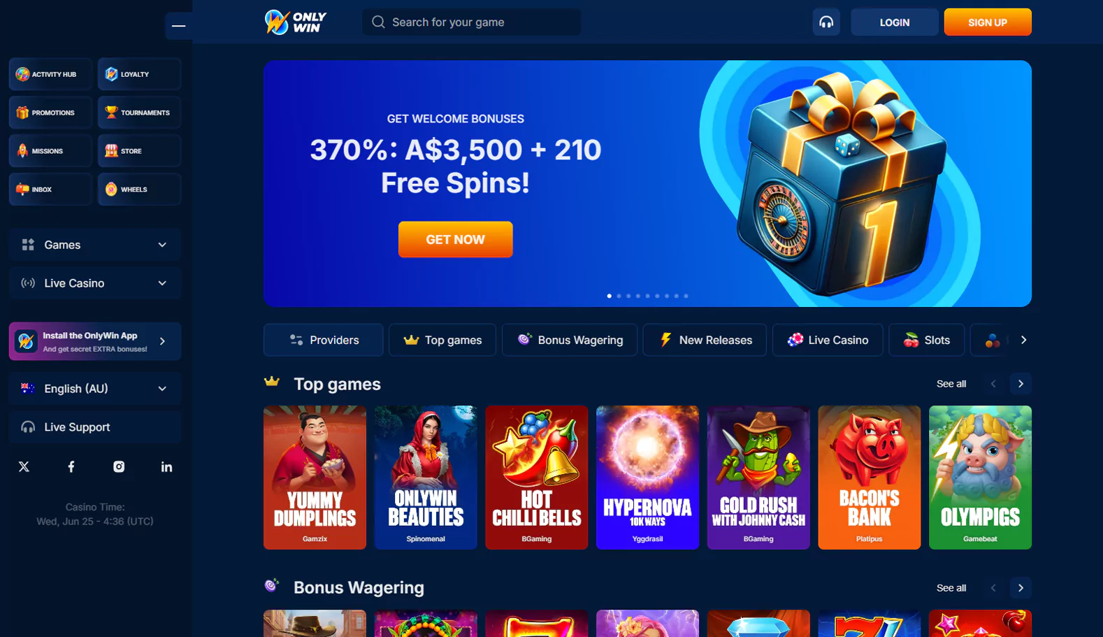1103x637 pixels.
Task: Open the Wheels shortcut
Action: point(139,189)
